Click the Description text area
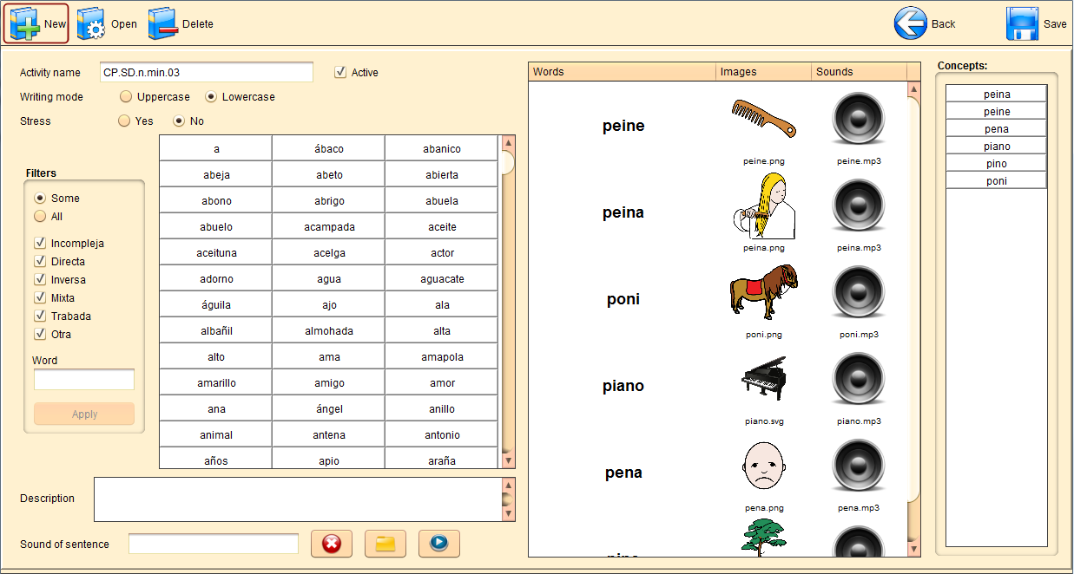The width and height of the screenshot is (1074, 574). [298, 499]
